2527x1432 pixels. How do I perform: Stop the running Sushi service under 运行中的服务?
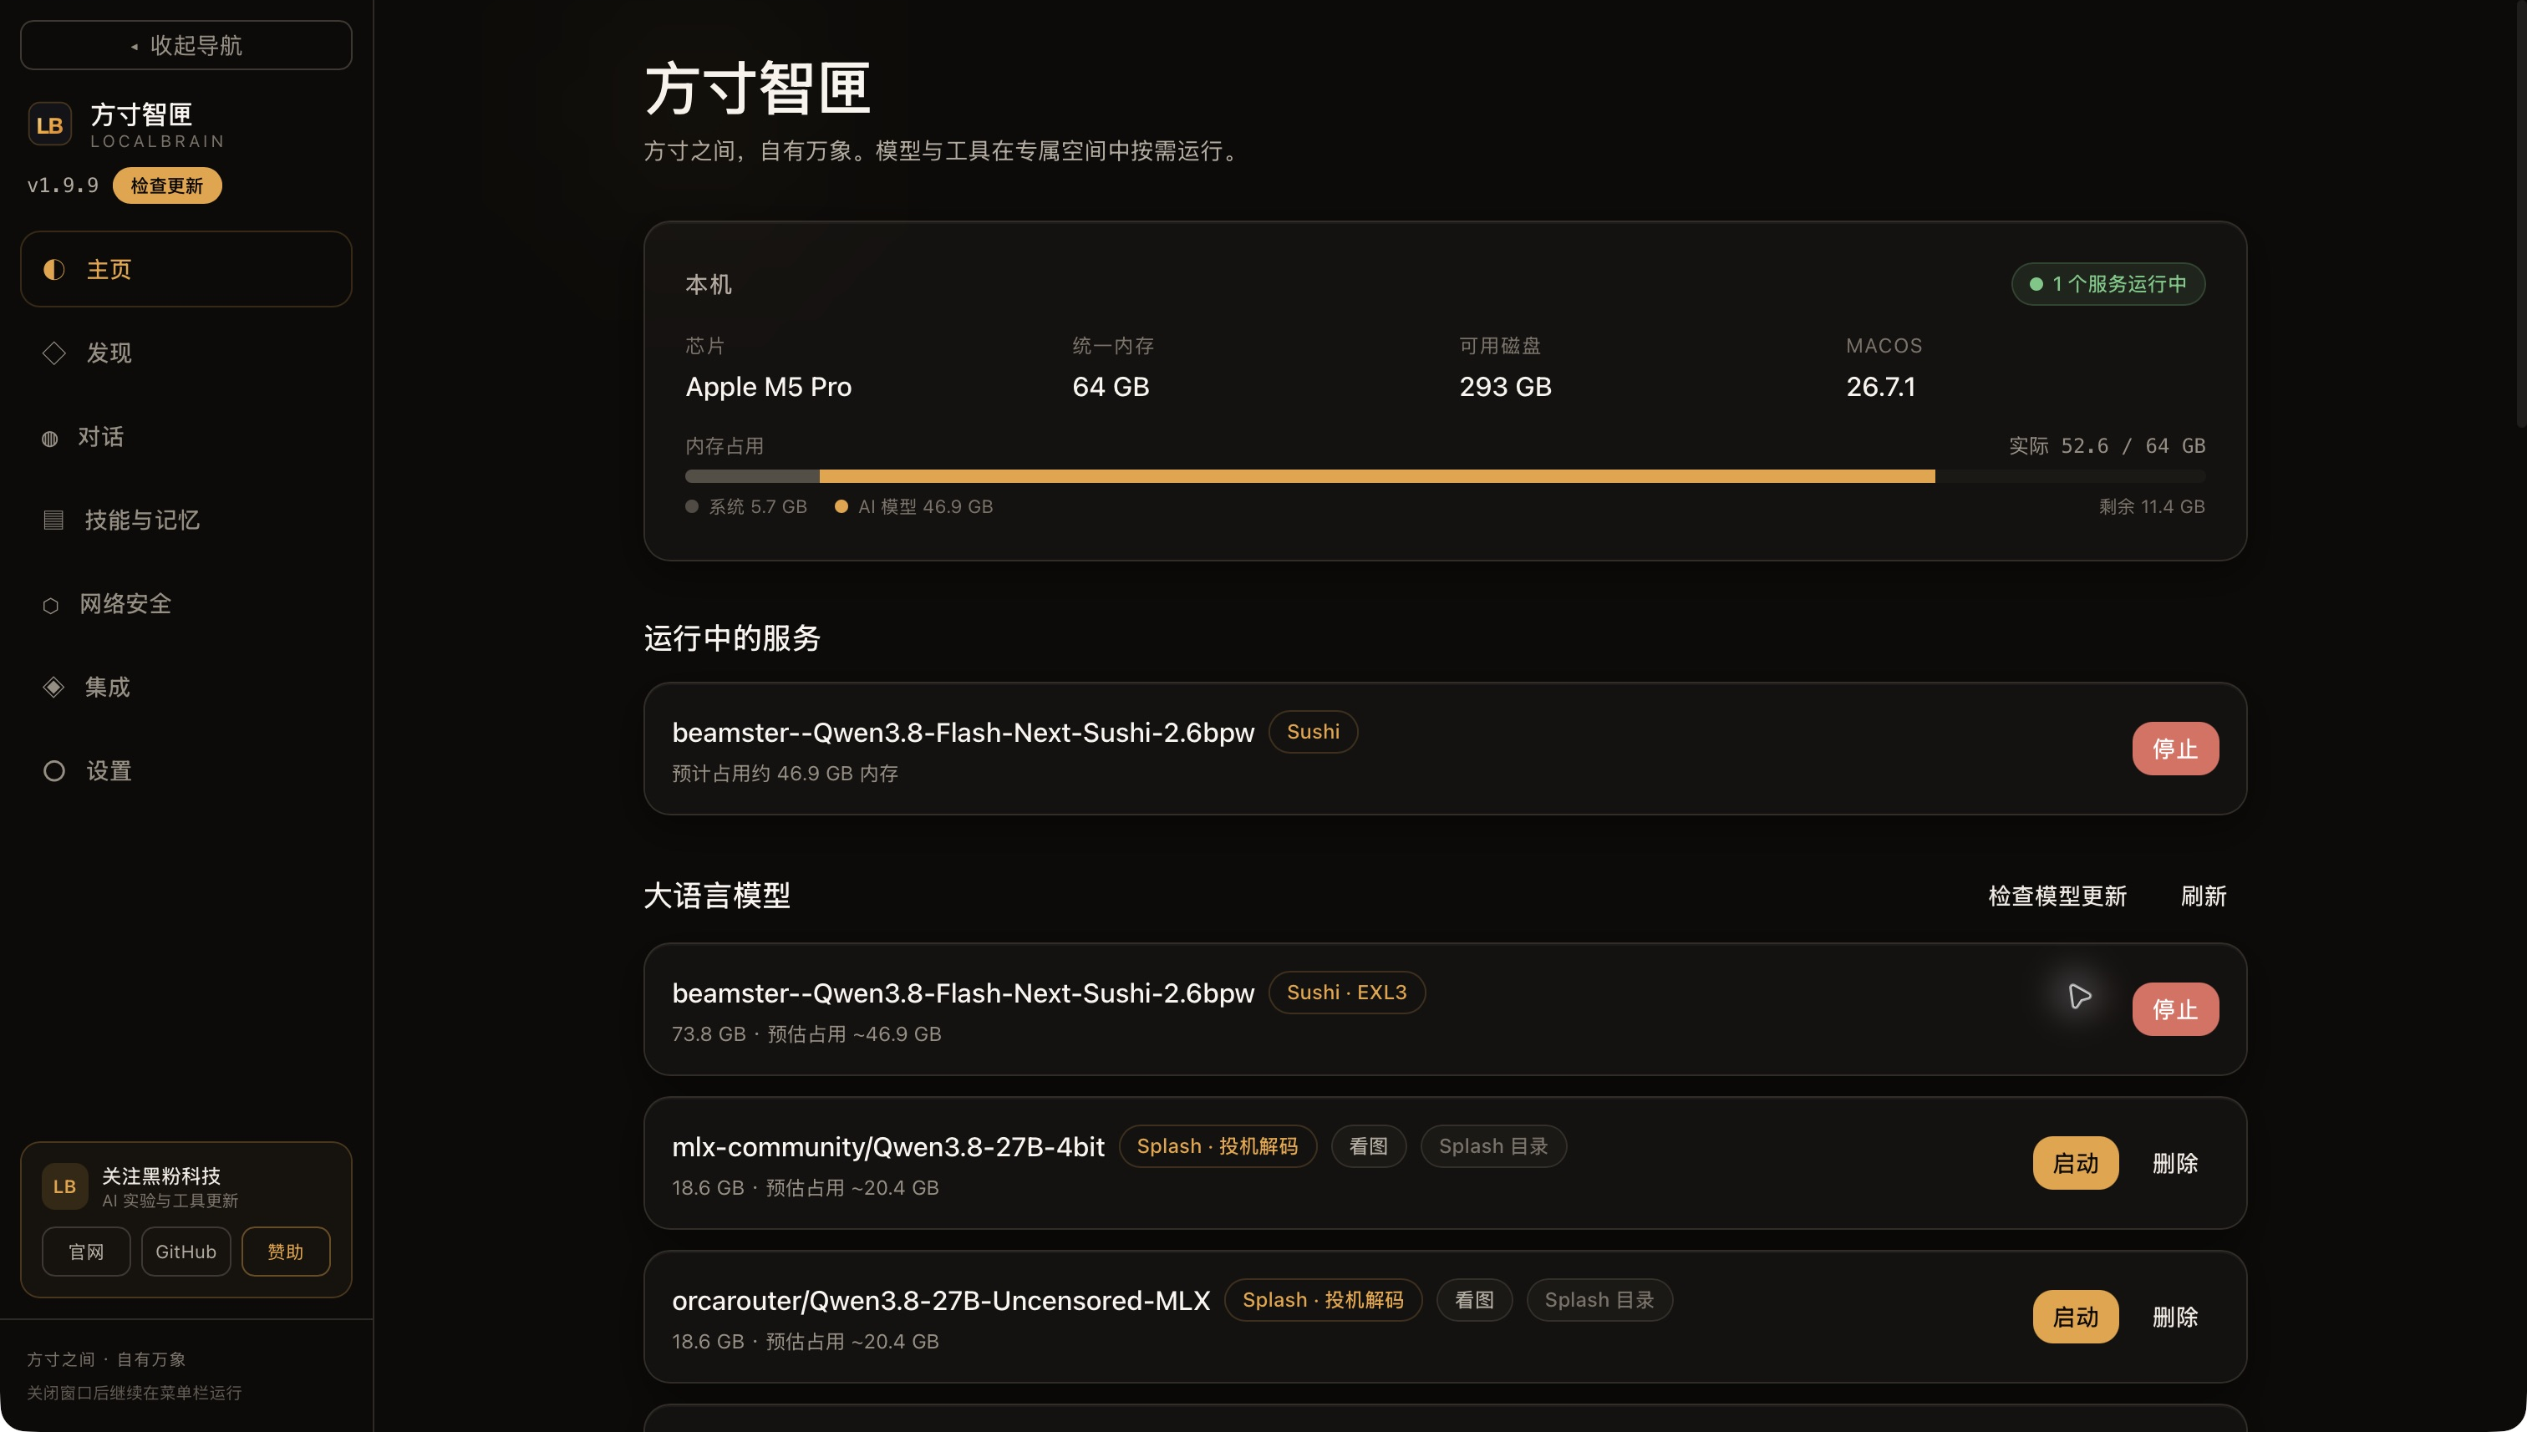[x=2175, y=749]
